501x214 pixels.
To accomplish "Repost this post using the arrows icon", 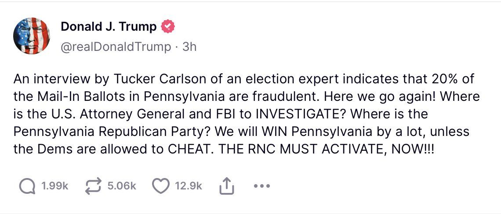I will click(94, 186).
